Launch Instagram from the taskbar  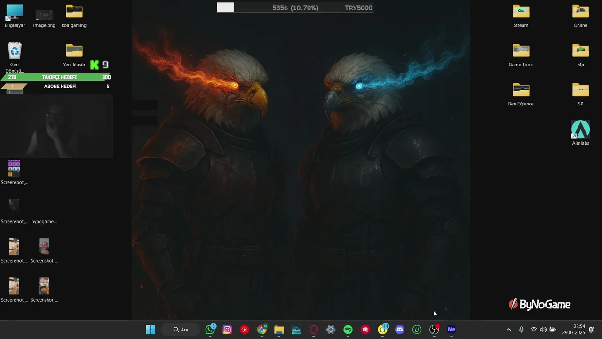227,330
